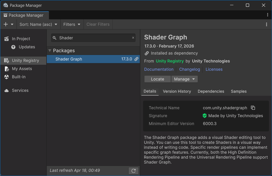This screenshot has width=272, height=176.
Task: Switch to the Dependencies tab
Action: pyautogui.click(x=211, y=91)
